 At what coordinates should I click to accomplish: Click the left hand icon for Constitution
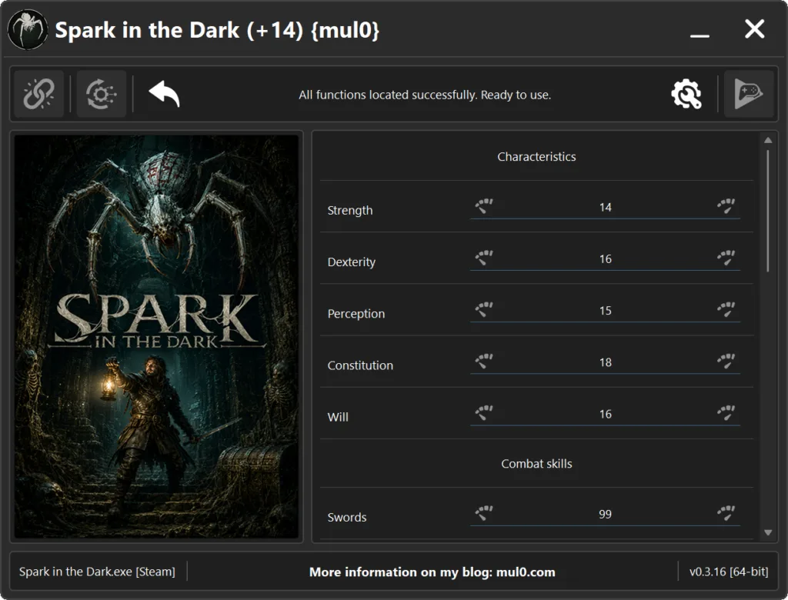click(485, 362)
